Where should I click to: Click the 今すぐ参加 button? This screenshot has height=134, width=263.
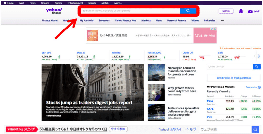point(118,129)
